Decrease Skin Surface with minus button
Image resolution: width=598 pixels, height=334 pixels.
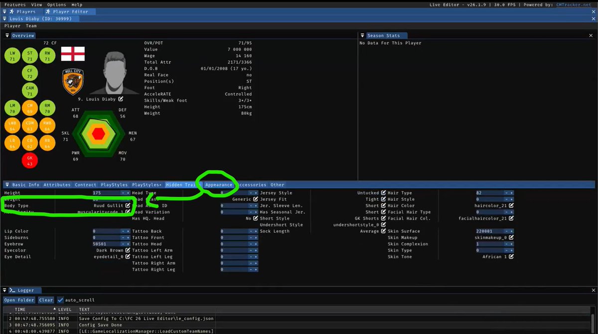pyautogui.click(x=507, y=231)
